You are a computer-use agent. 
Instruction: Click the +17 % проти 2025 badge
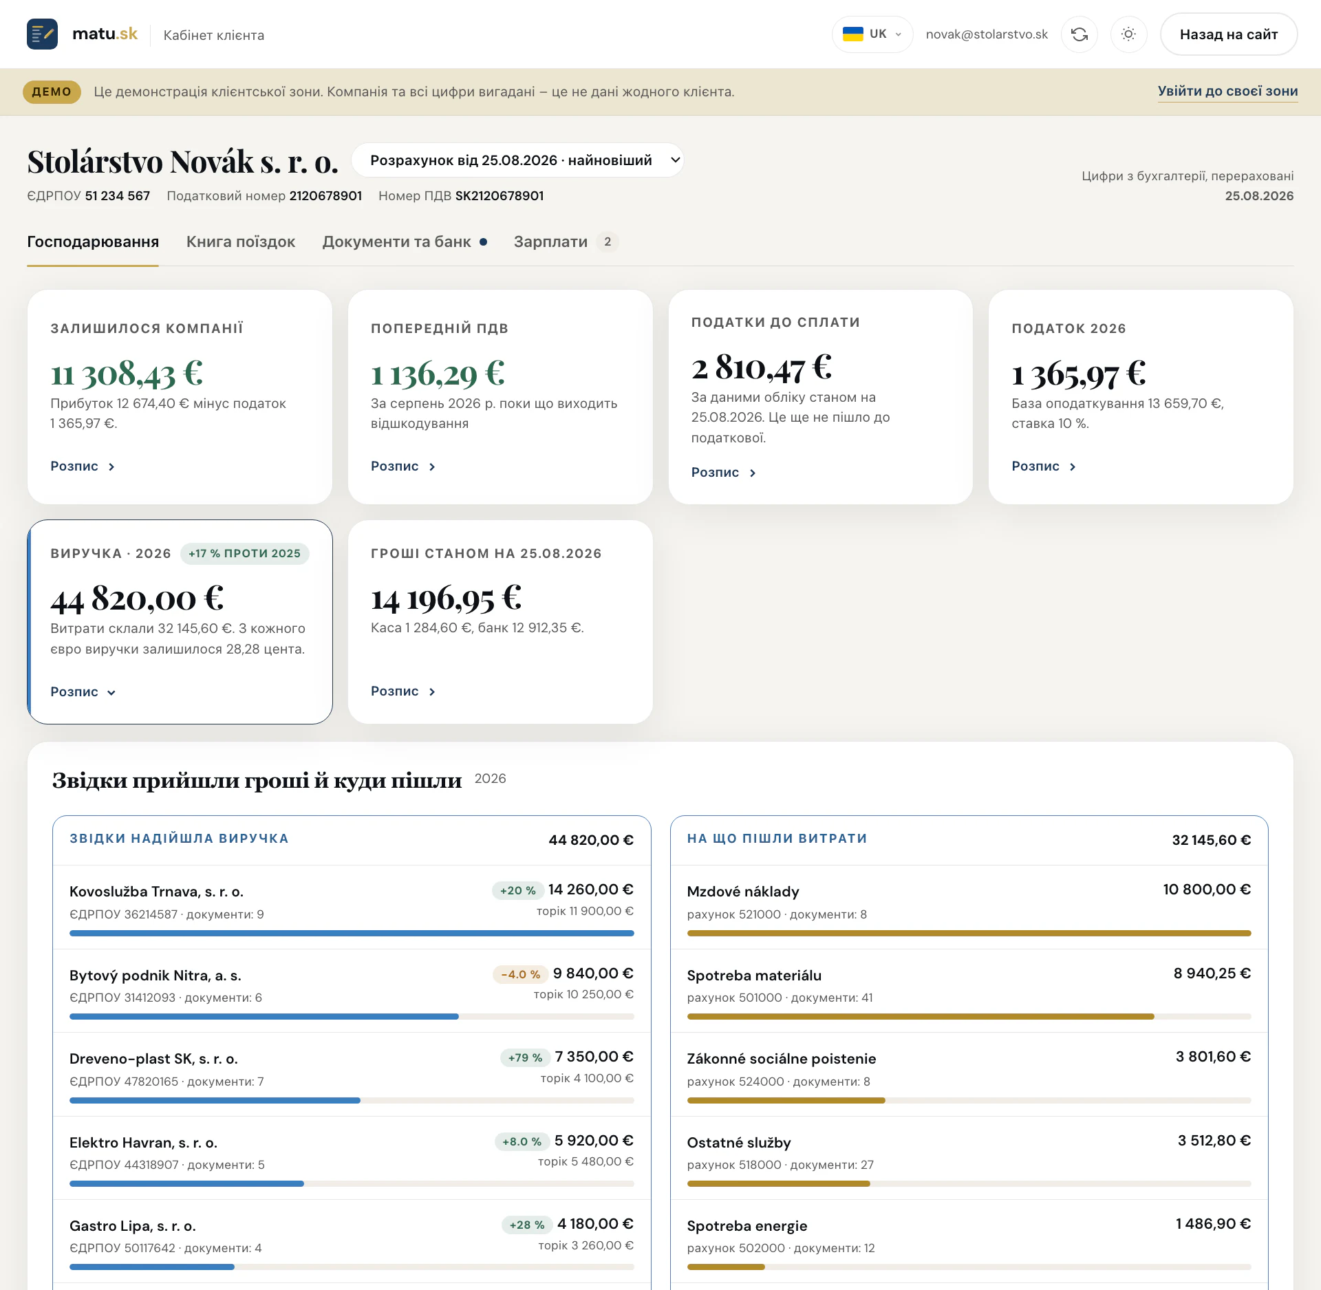[x=245, y=554]
